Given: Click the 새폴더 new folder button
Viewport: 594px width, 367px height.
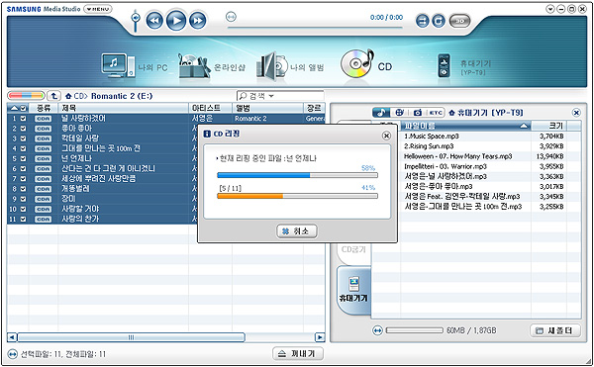Looking at the screenshot, I should (x=555, y=330).
